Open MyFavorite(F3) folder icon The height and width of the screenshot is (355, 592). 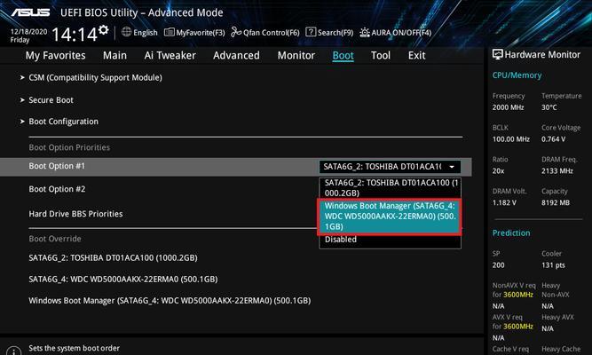click(x=170, y=32)
